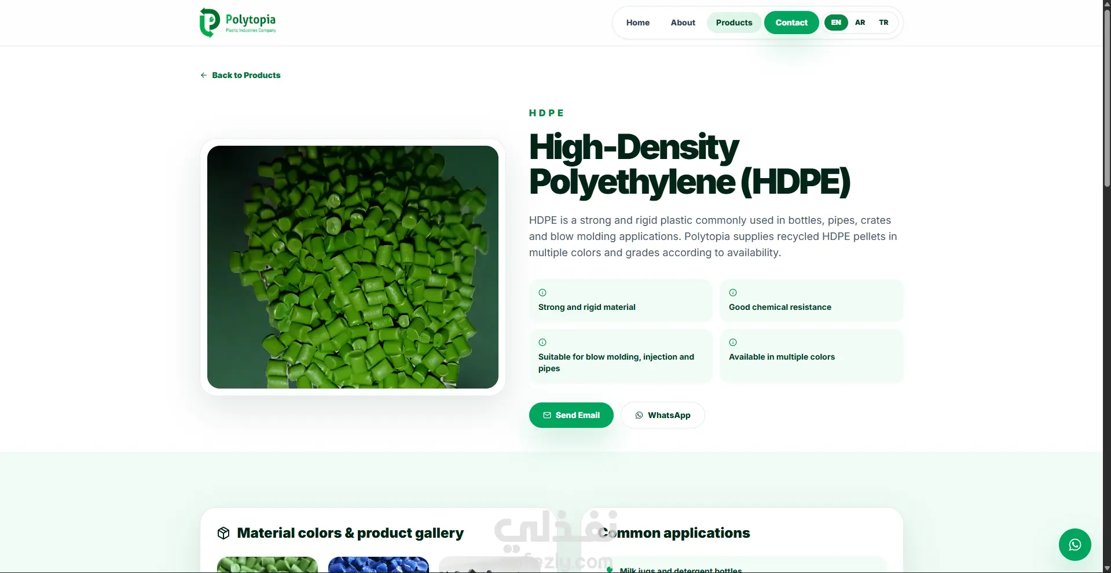Click "Material colors & product gallery" heading
This screenshot has width=1111, height=573.
(350, 533)
